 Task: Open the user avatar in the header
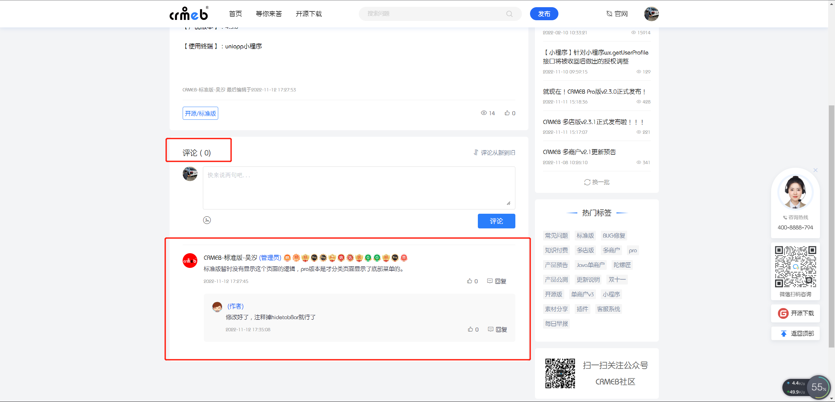coord(651,14)
